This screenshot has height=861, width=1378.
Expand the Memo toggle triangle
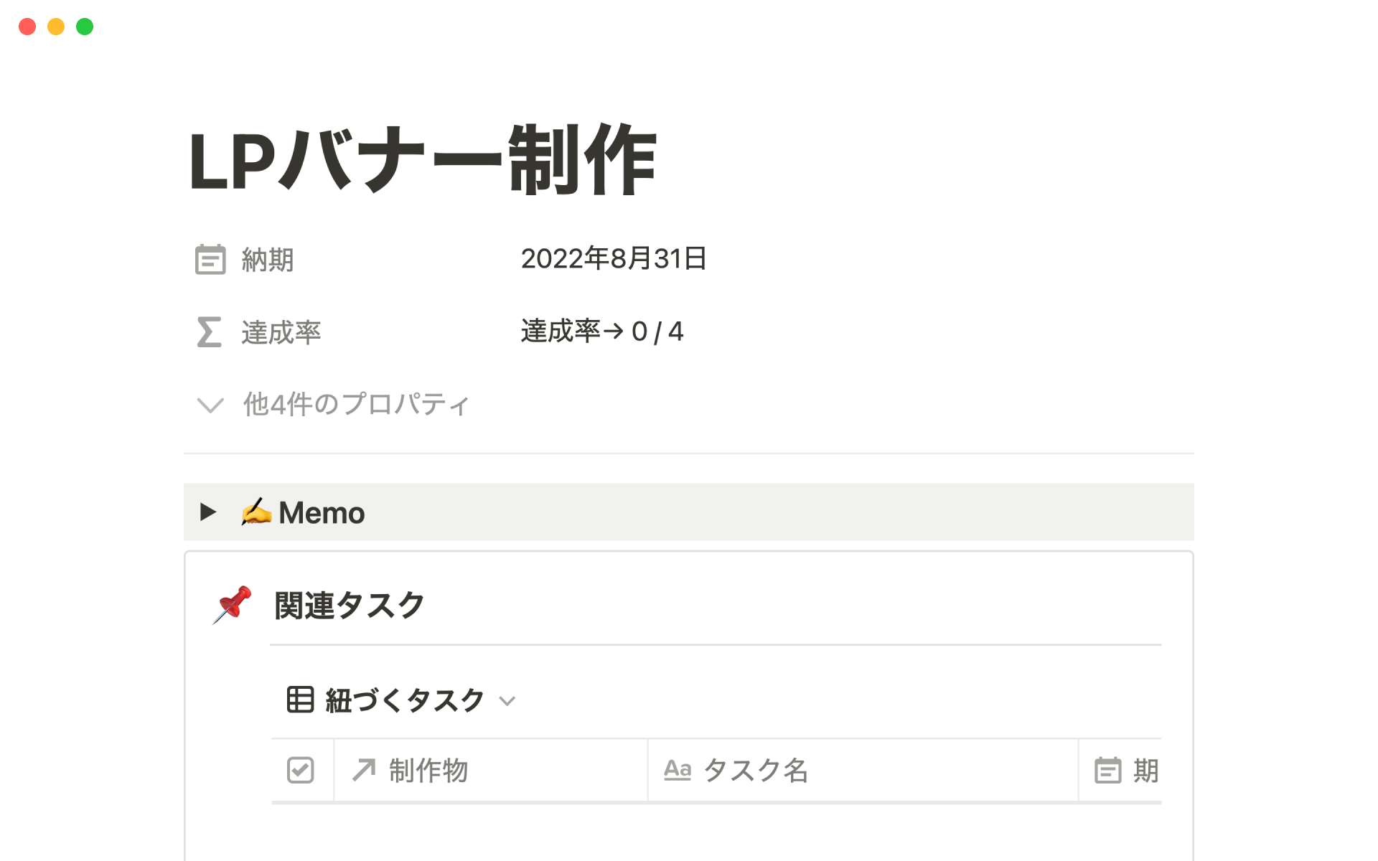tap(208, 512)
